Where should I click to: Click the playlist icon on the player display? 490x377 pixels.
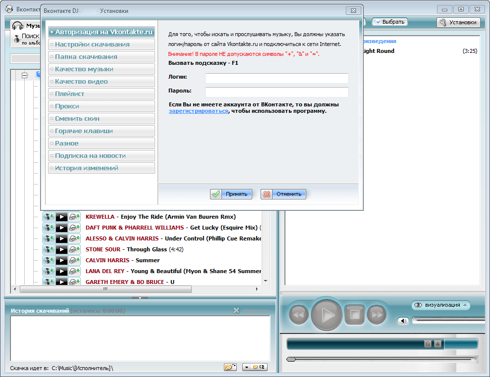coord(428,344)
